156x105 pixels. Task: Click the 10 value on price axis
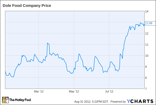147,56
